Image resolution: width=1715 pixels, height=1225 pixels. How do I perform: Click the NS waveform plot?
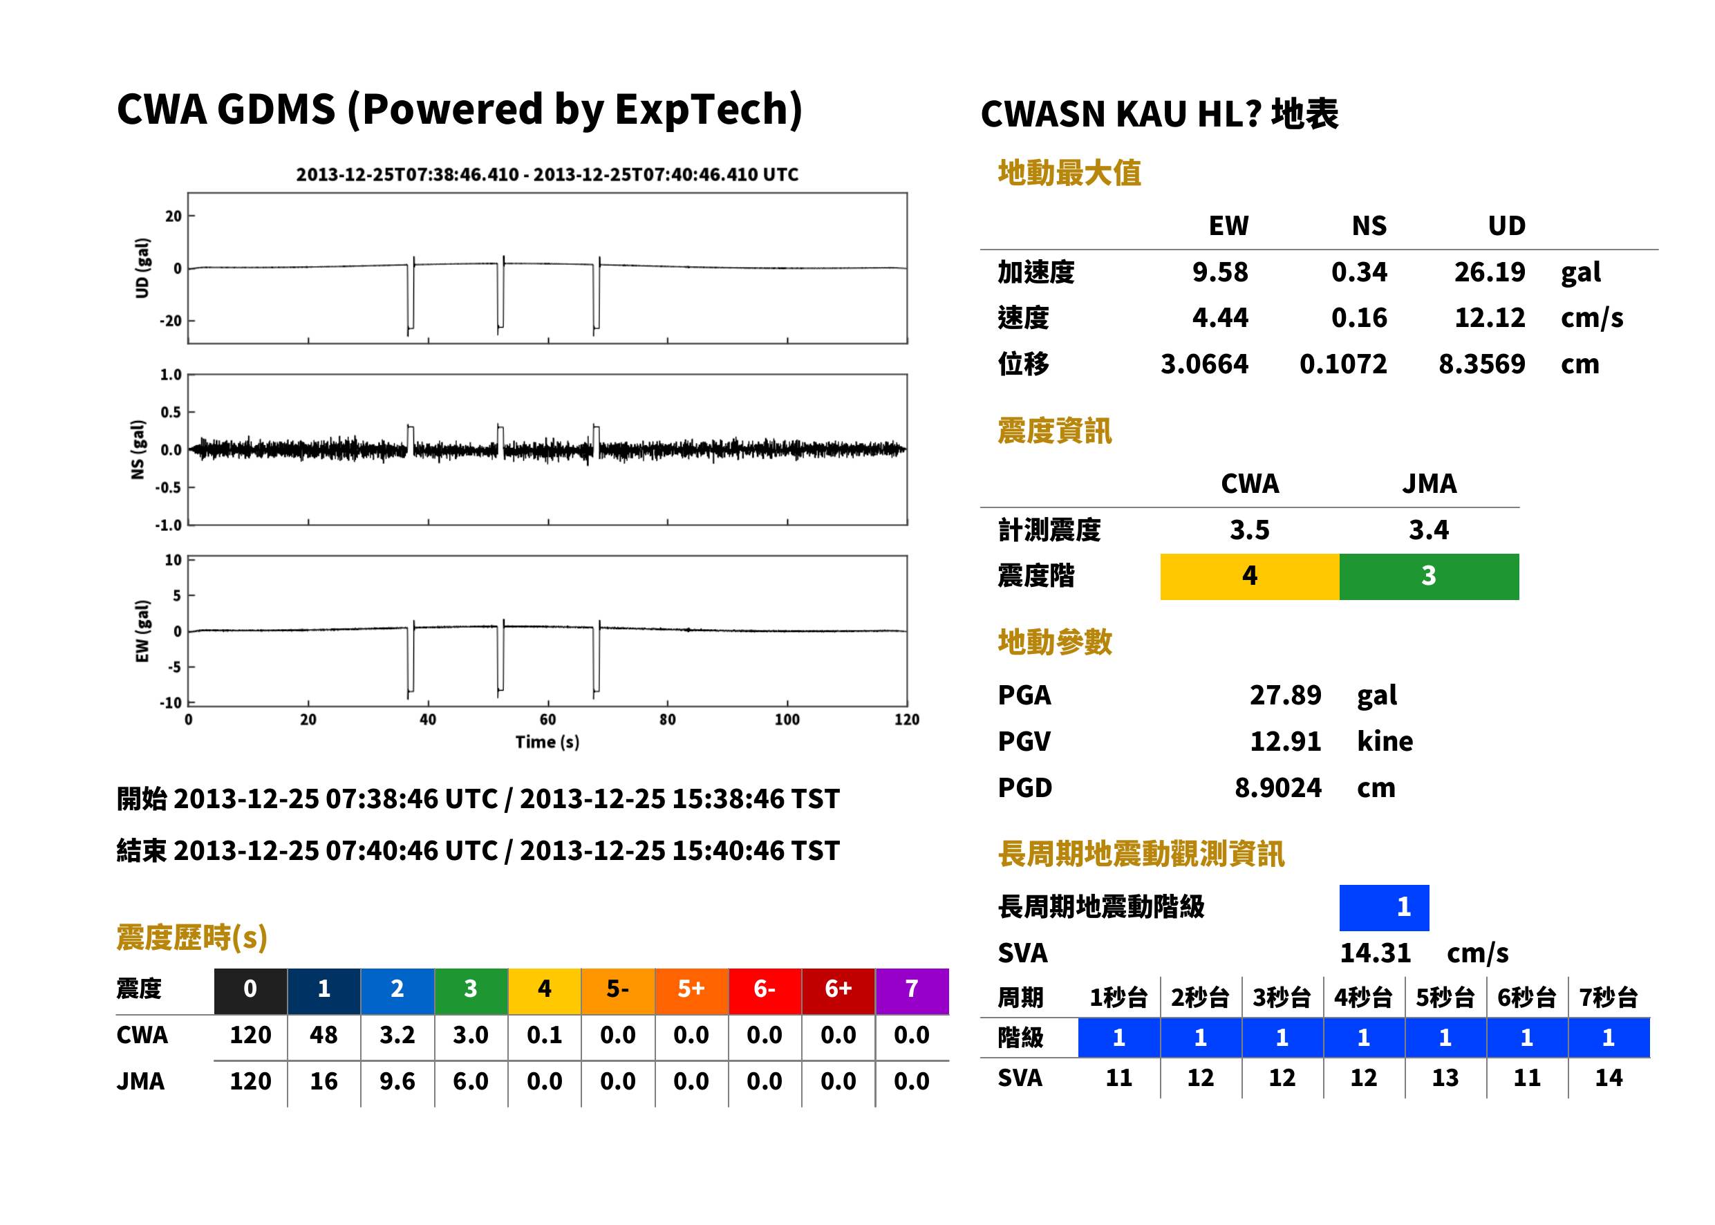click(547, 449)
